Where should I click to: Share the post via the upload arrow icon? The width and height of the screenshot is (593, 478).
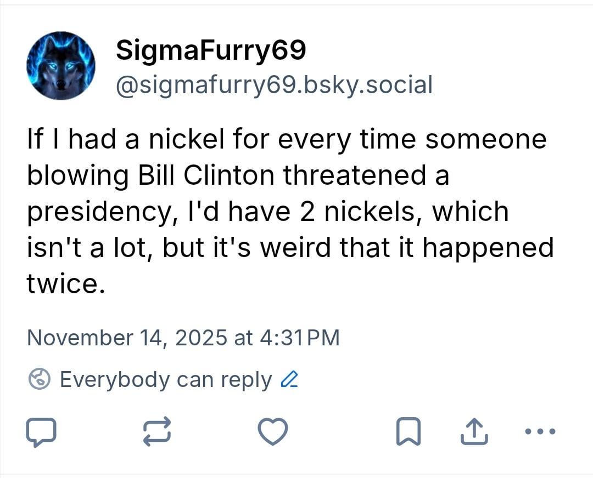point(473,432)
